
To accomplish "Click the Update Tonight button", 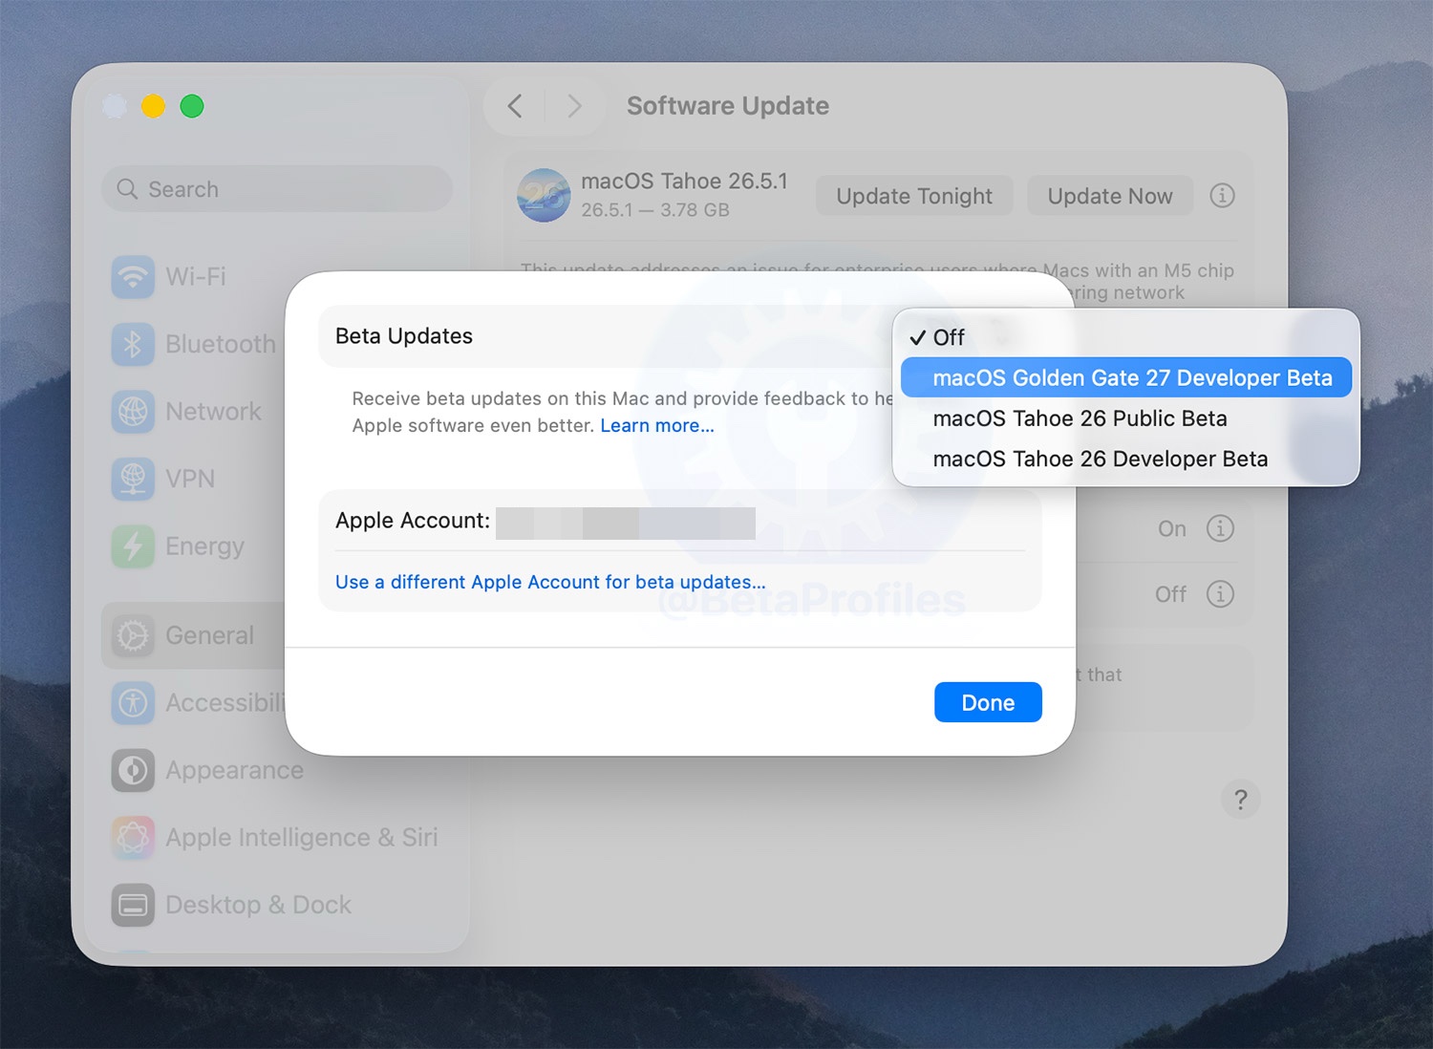I will click(914, 196).
